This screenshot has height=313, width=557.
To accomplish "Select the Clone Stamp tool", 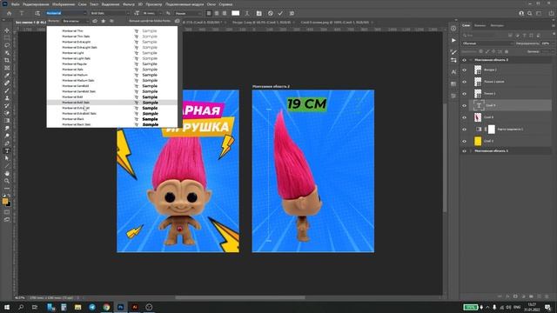I will (7, 98).
